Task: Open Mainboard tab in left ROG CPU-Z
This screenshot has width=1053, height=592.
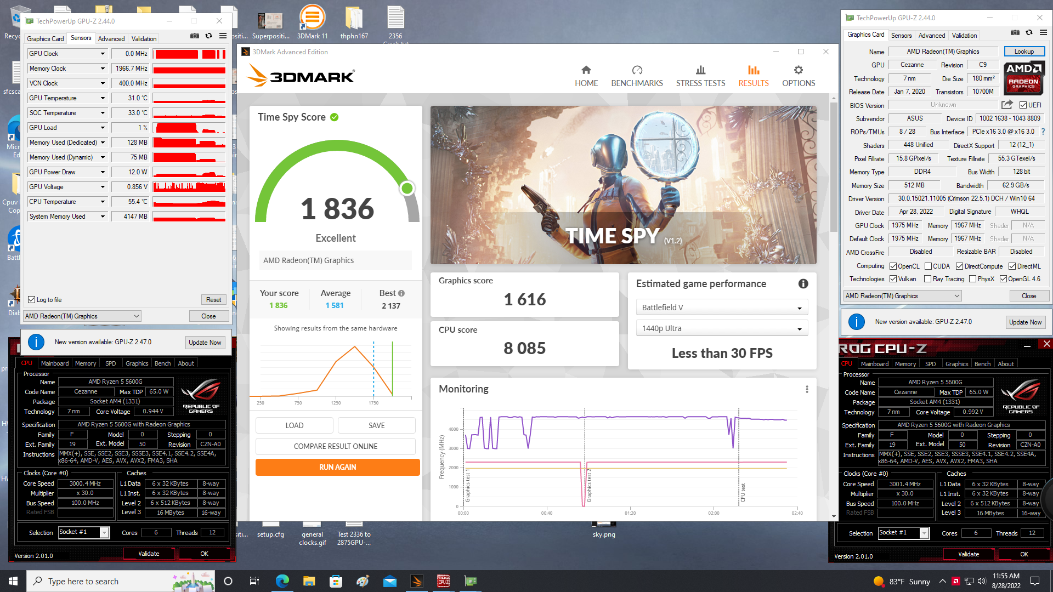Action: point(55,363)
